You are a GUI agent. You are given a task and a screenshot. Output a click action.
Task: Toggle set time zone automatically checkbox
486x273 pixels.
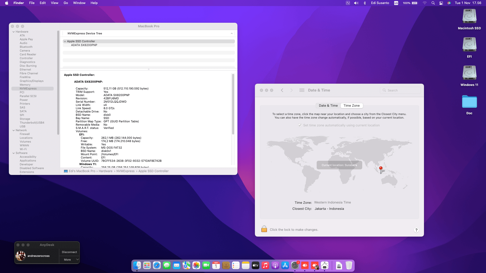300,125
